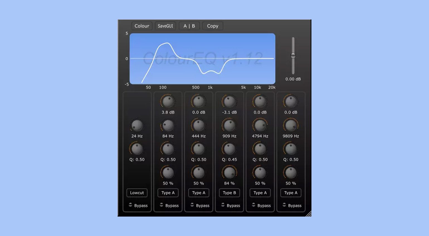This screenshot has height=236, width=429.
Task: Click the EQ curve graph display
Action: point(203,59)
